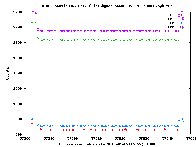Click the y-axis tick value 2000
Screen dimensions: 196x147
[x=17, y=27]
